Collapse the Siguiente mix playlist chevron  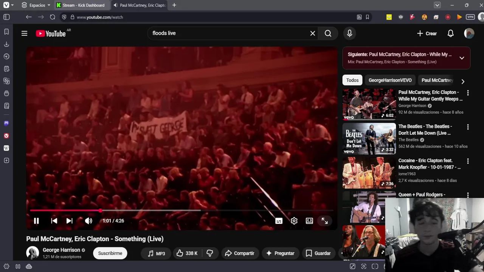[x=462, y=58]
